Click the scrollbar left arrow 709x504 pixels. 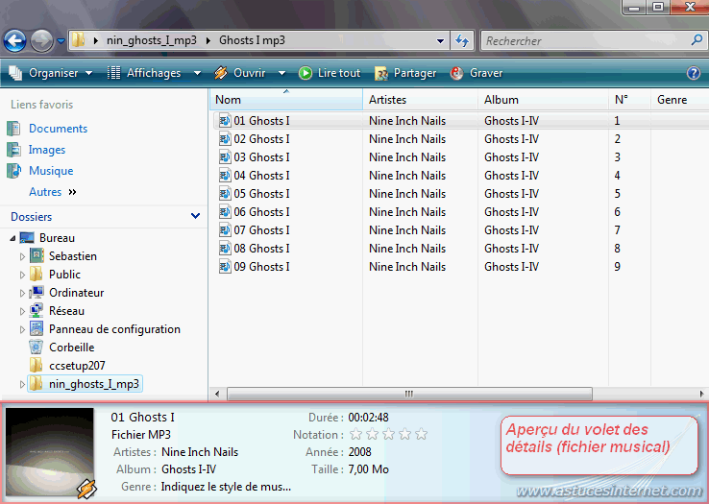pos(217,395)
